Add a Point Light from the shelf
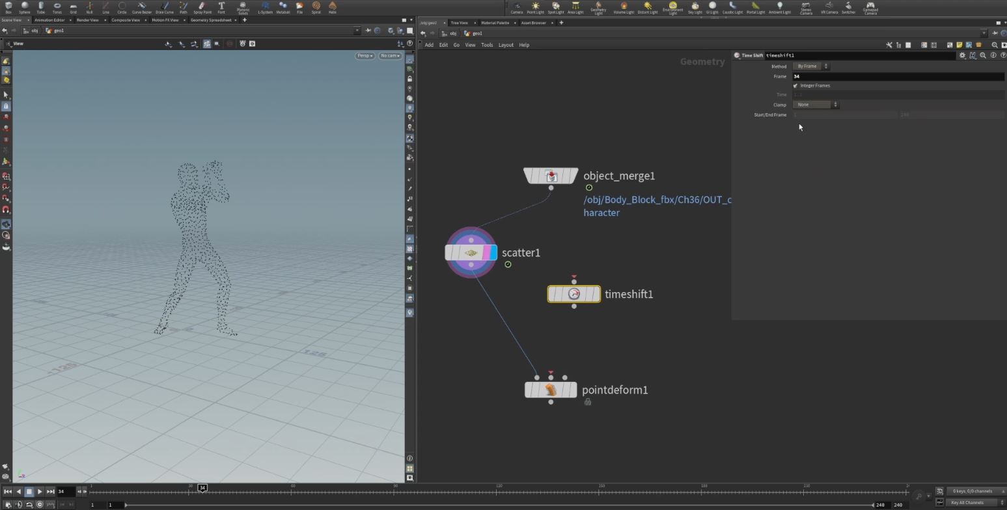This screenshot has height=510, width=1007. (x=535, y=8)
